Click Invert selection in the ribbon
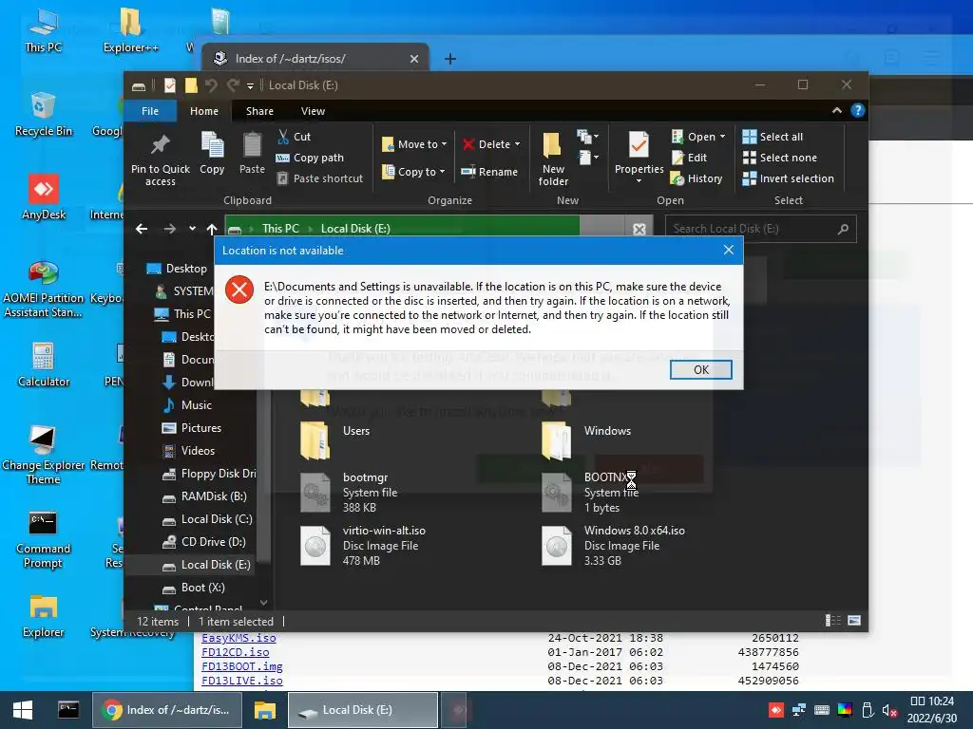The image size is (973, 729). click(788, 178)
